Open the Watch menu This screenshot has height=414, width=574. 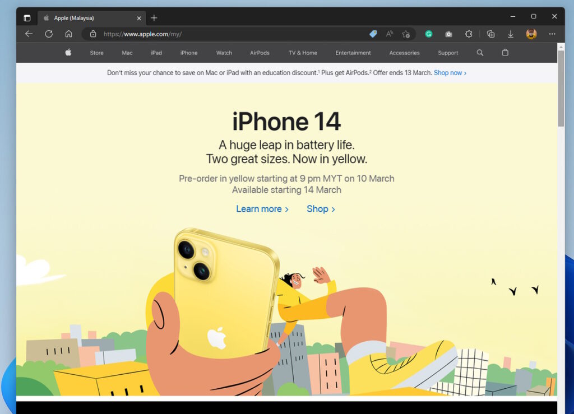[224, 53]
